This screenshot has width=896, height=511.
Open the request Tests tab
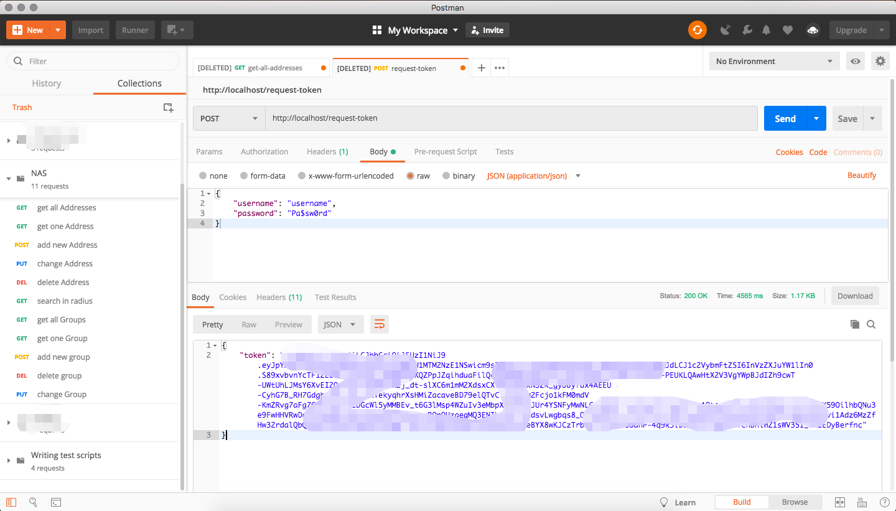504,151
